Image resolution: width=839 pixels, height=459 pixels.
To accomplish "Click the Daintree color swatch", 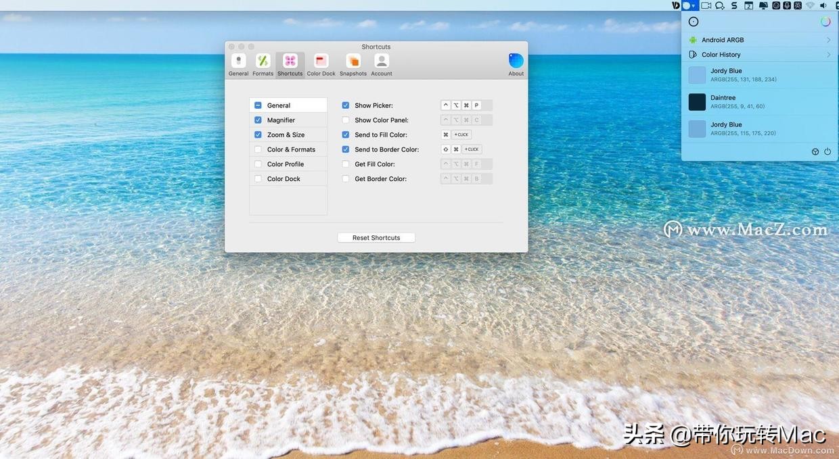I will point(697,101).
